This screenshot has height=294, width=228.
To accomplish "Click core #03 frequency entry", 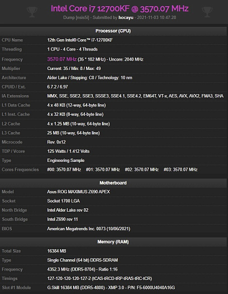I will [180, 170].
